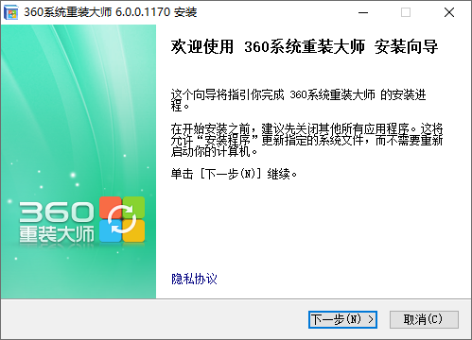The height and width of the screenshot is (340, 472).
Task: Open the 隐私协议 privacy agreement link
Action: pos(194,279)
